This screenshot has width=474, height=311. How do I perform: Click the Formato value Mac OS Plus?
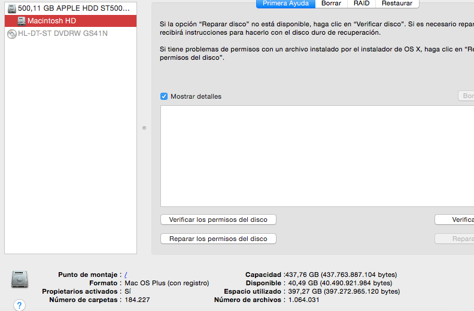click(167, 283)
